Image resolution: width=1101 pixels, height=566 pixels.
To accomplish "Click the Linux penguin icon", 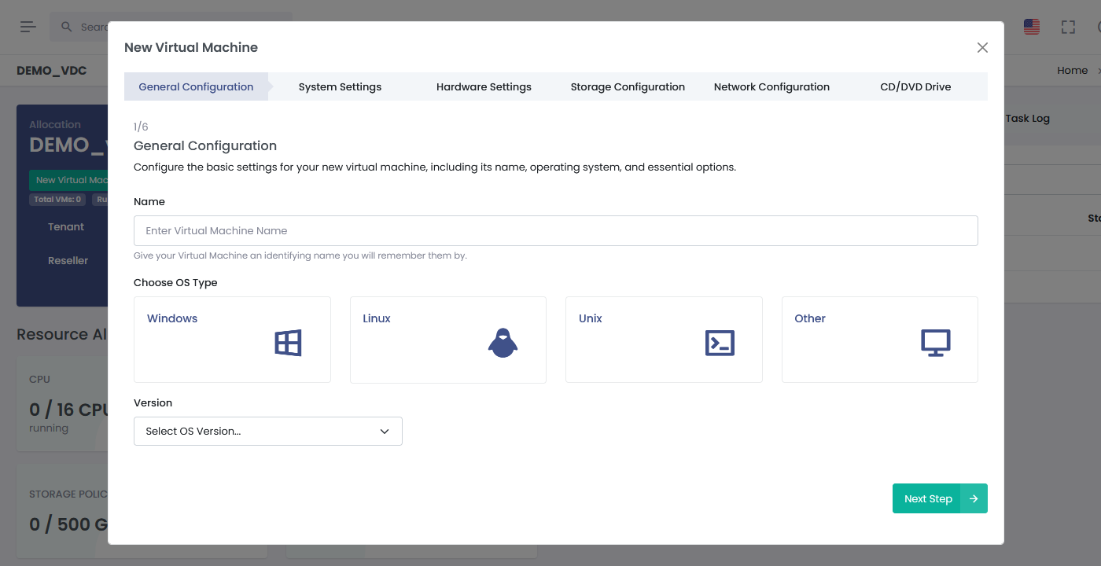I will 503,343.
